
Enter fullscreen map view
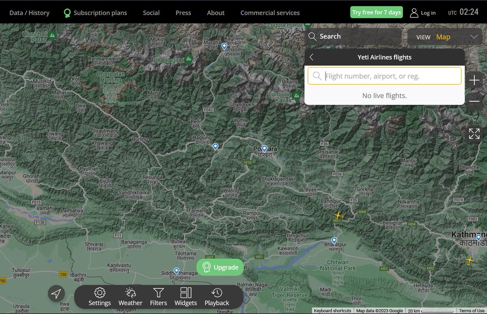point(474,133)
